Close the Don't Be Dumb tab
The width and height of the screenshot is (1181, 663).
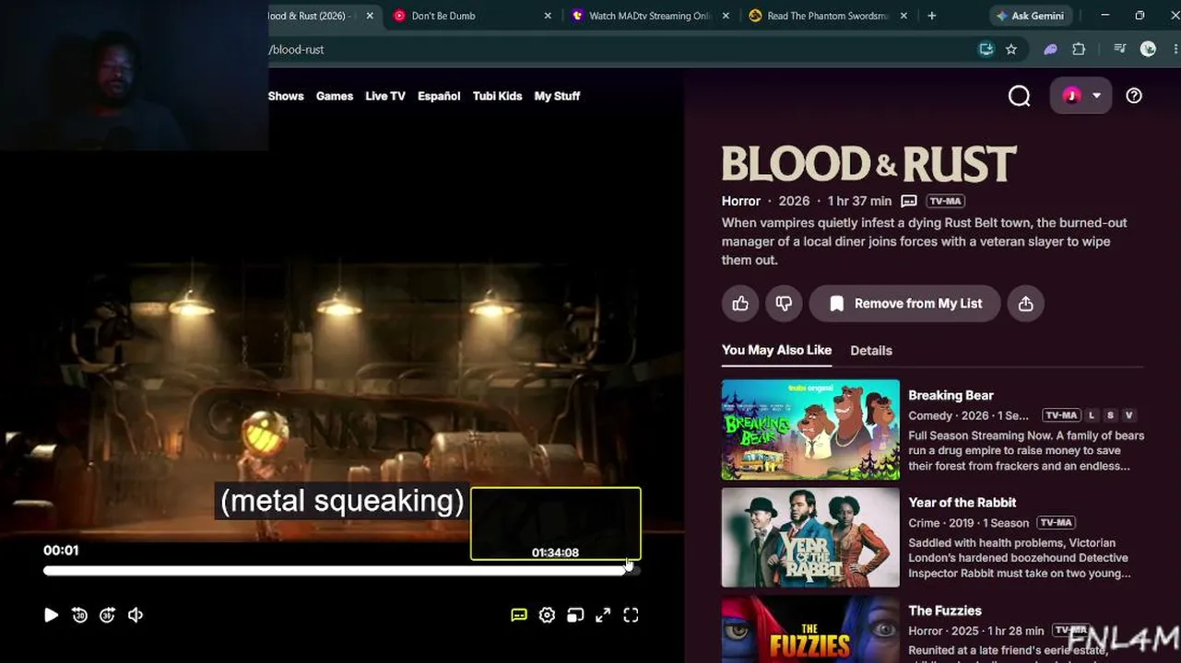point(549,16)
